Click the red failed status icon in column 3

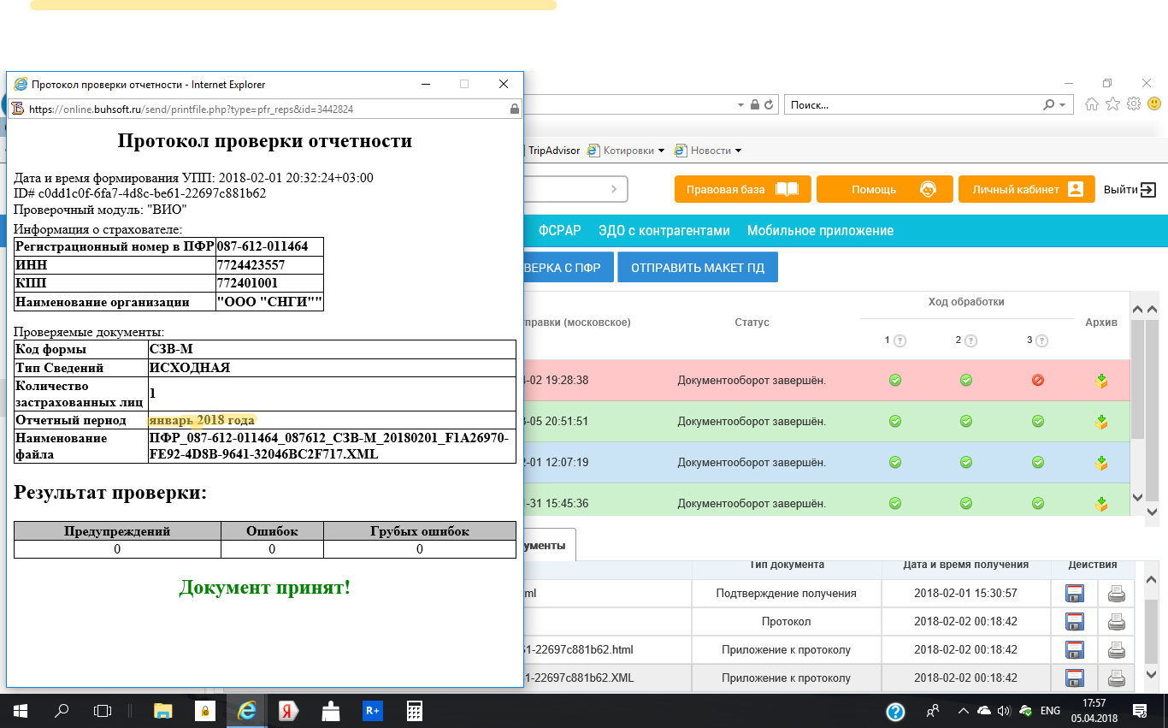tap(1038, 381)
